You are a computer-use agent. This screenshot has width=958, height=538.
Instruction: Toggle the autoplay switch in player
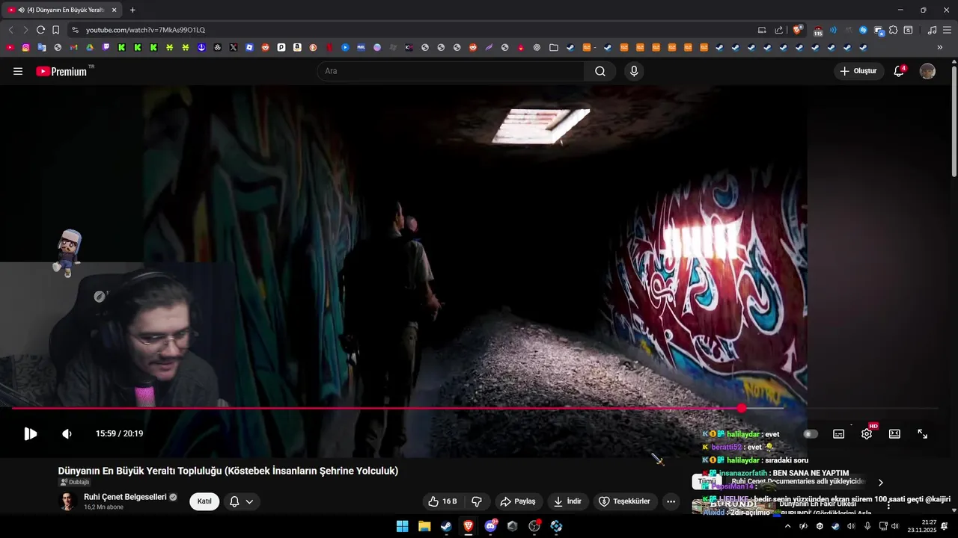coord(811,433)
